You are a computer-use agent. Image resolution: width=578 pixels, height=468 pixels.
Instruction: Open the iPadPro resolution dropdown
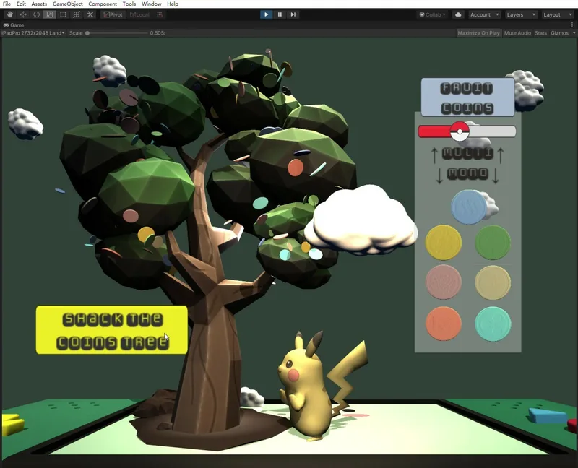[x=33, y=32]
